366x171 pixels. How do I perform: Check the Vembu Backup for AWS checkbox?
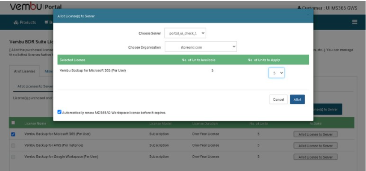coord(13,145)
